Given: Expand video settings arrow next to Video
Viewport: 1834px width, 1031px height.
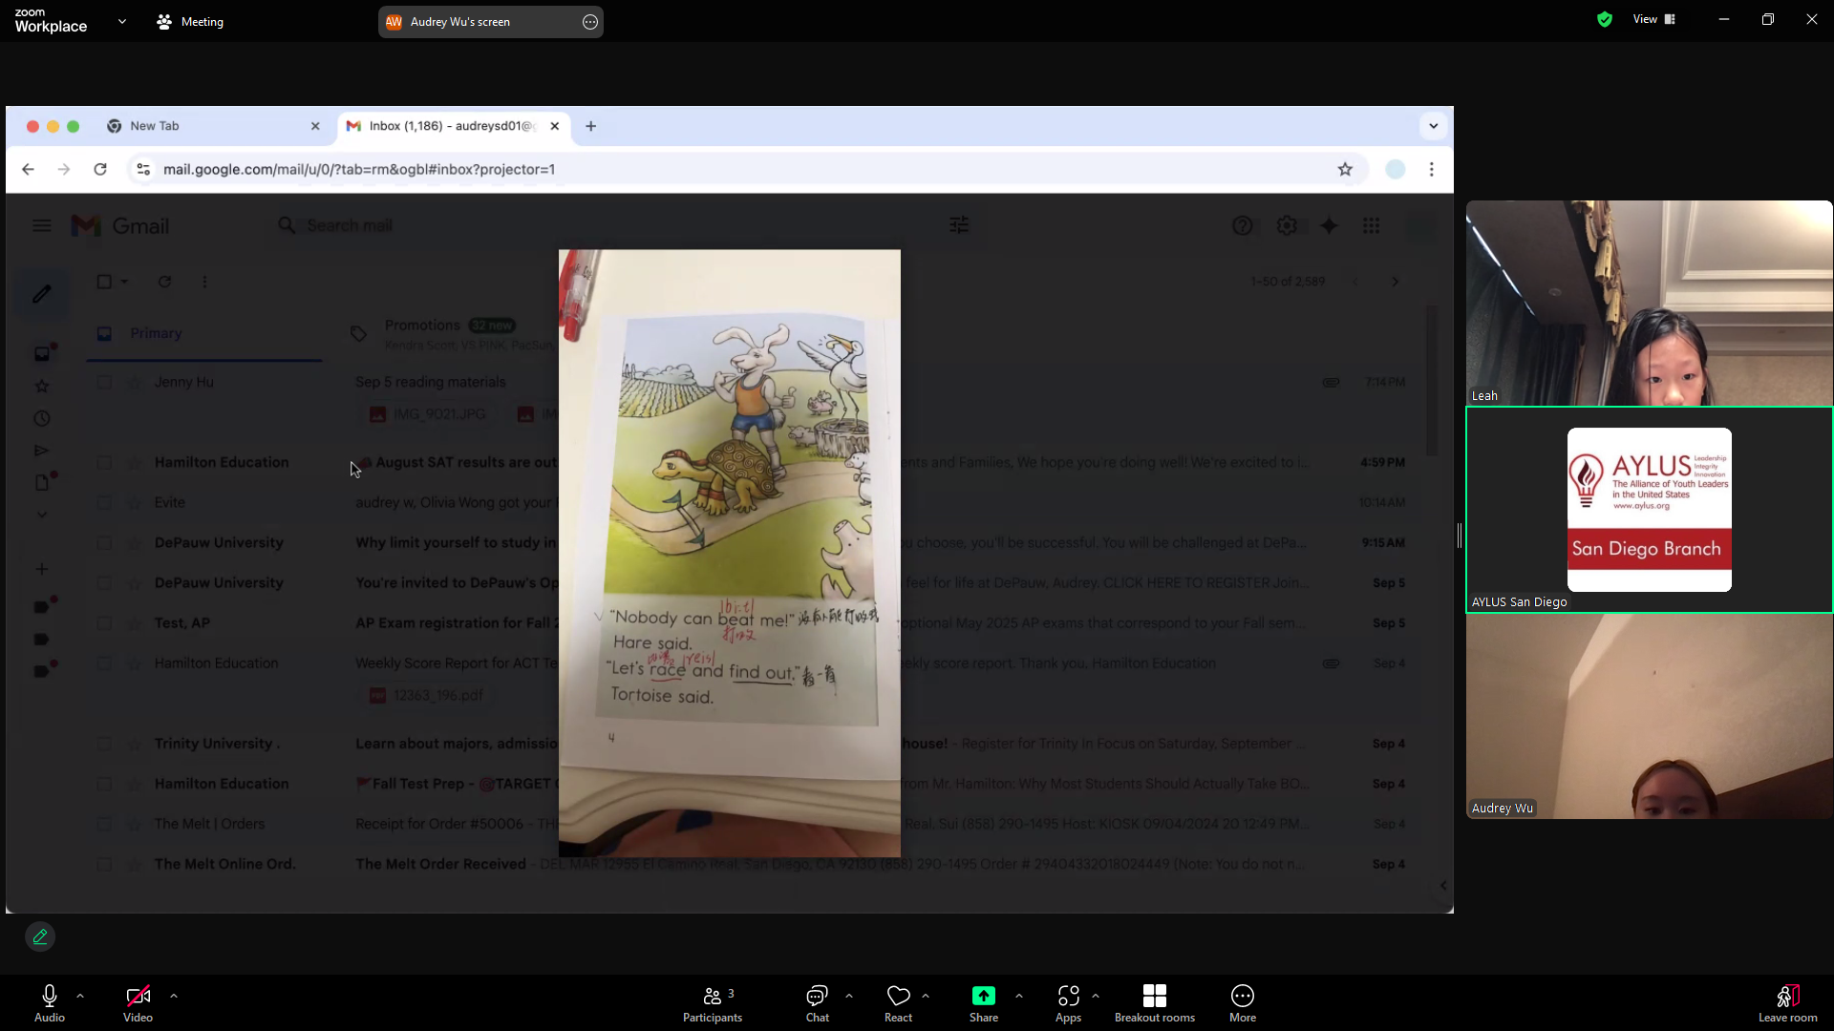Looking at the screenshot, I should 174,996.
